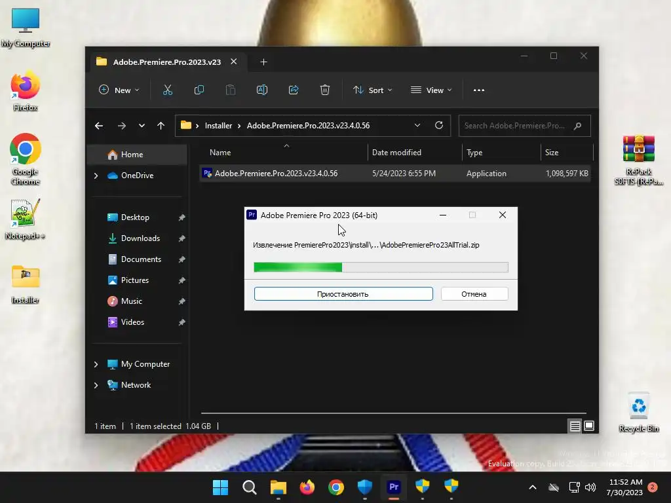Unpin Desktop using its pin icon
Viewport: 671px width, 503px height.
[182, 217]
